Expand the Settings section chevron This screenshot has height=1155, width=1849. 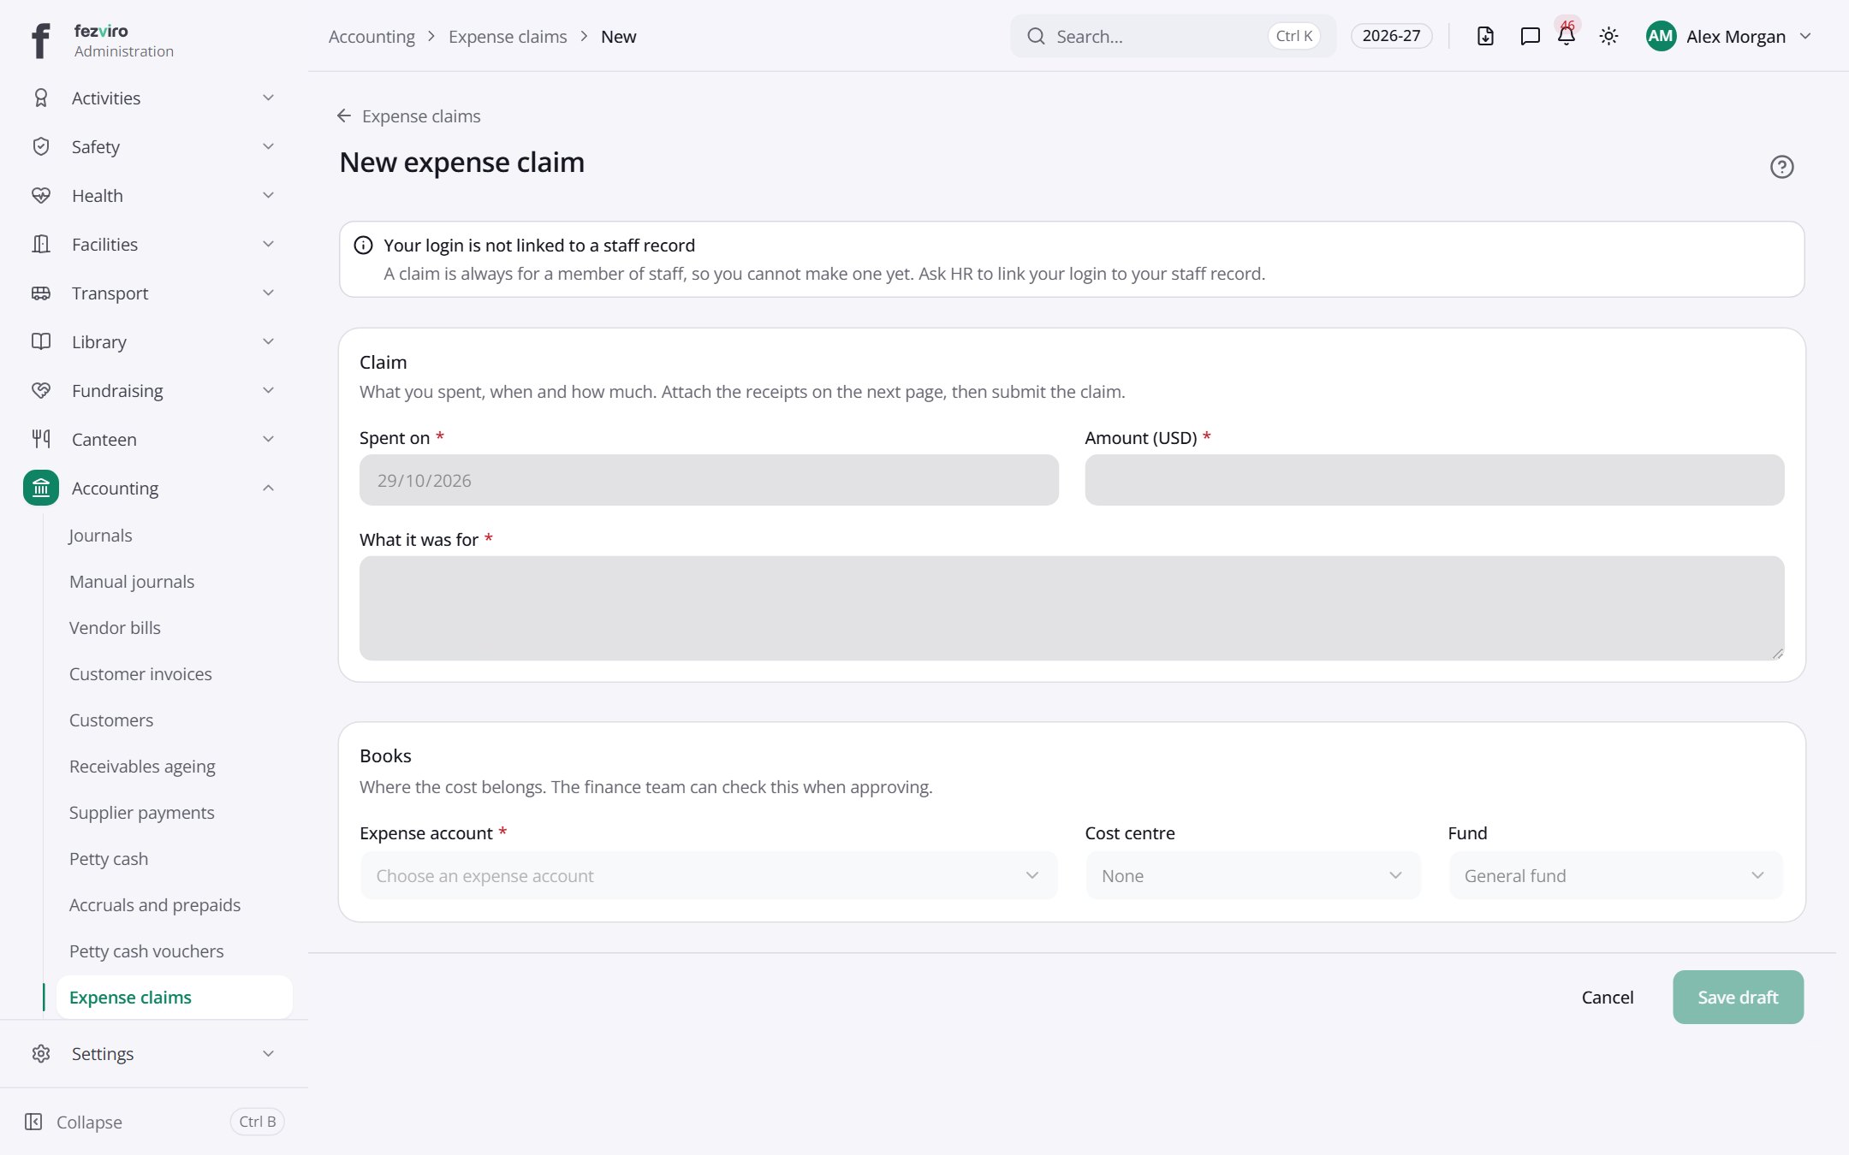pos(268,1053)
